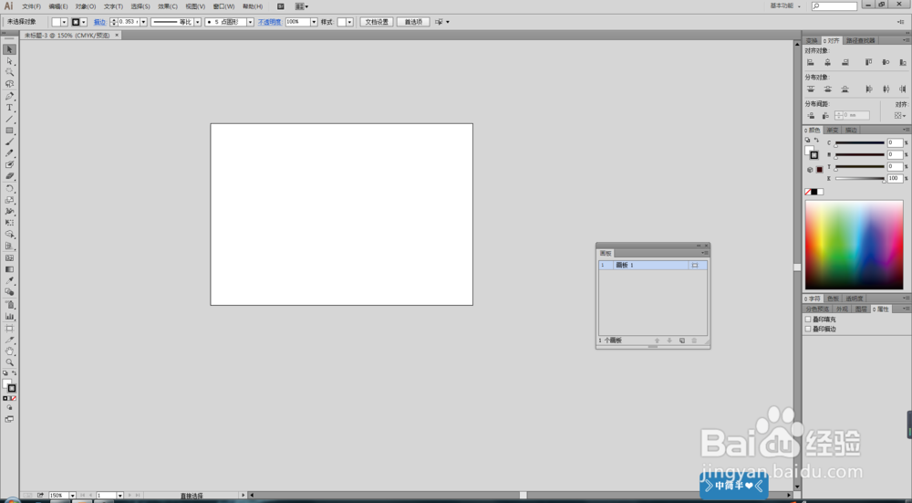The image size is (912, 503).
Task: Switch to the 色板 tab
Action: 833,299
